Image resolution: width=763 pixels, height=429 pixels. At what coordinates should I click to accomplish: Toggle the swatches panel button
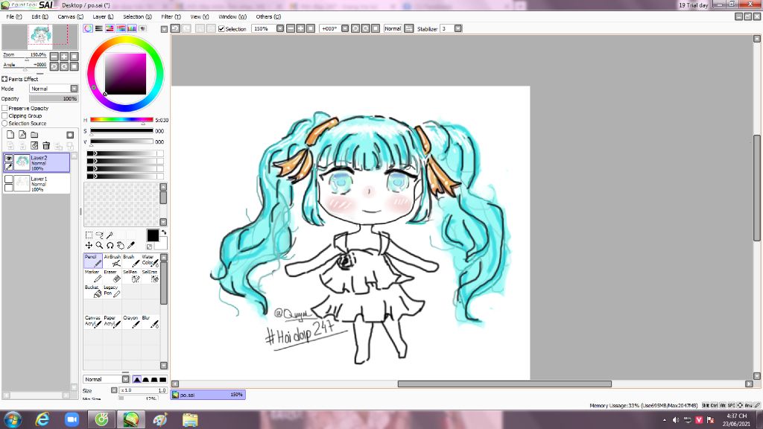pyautogui.click(x=132, y=29)
